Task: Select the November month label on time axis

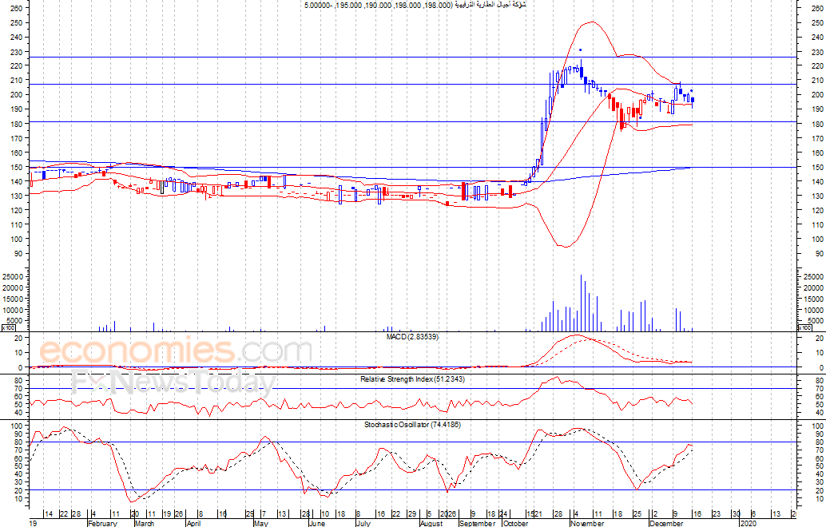Action: click(x=587, y=523)
